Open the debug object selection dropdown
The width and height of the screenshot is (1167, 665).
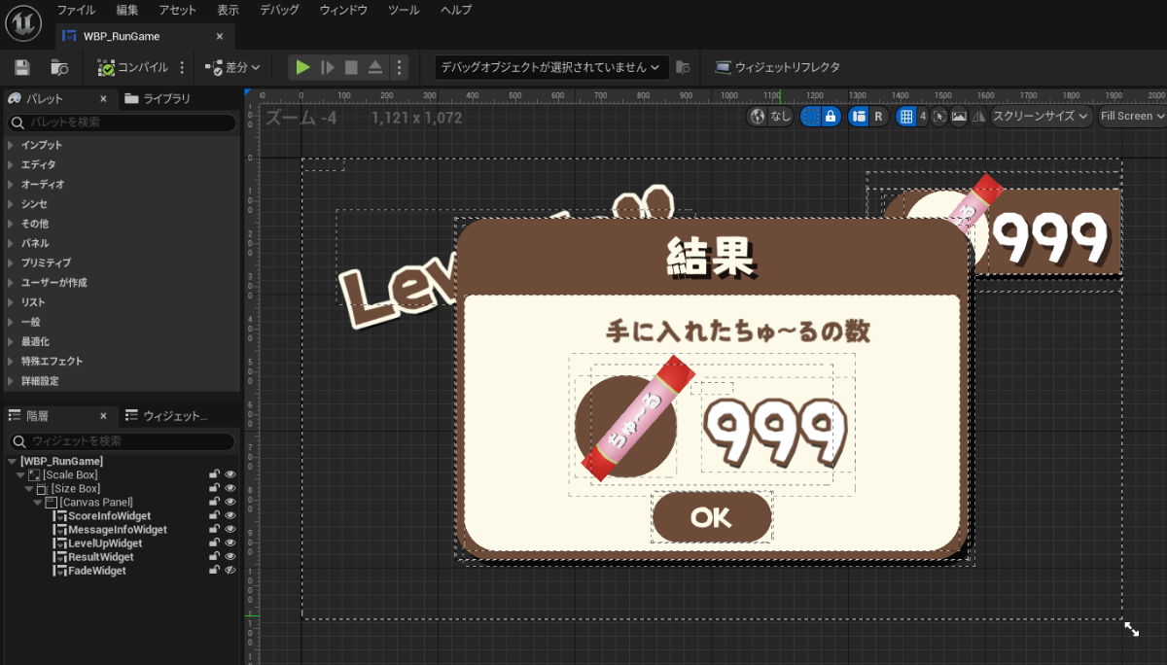click(550, 67)
